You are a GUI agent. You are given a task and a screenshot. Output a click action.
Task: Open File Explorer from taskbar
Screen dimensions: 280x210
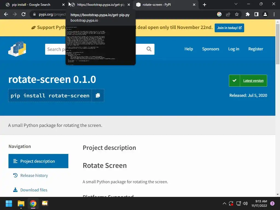click(x=21, y=203)
